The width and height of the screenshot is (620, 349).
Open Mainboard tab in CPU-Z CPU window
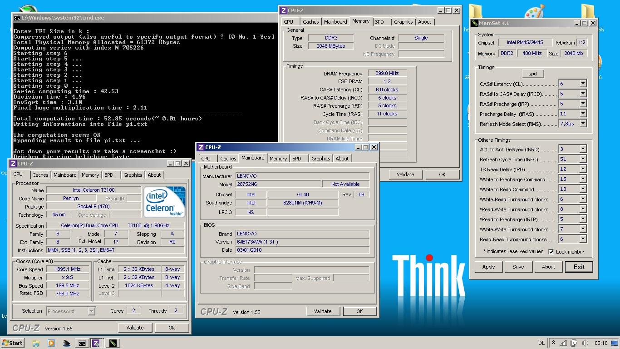pyautogui.click(x=65, y=175)
